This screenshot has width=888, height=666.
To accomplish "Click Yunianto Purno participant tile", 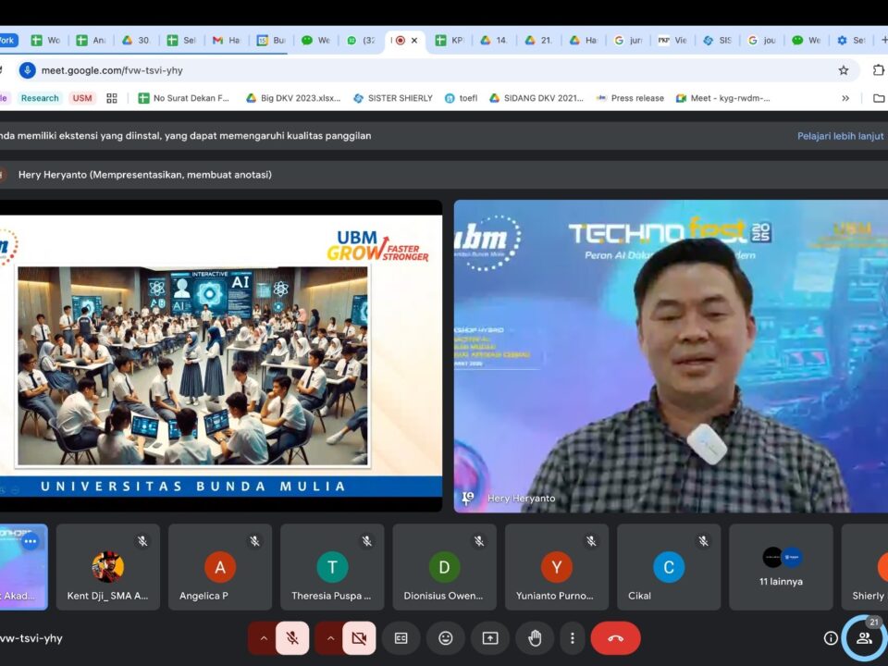I will click(x=557, y=567).
